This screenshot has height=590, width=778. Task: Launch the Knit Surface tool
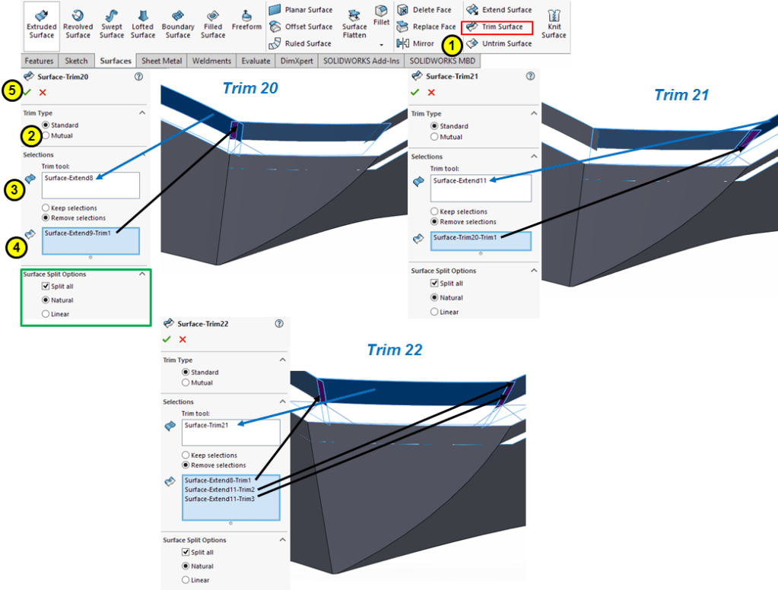(x=554, y=24)
